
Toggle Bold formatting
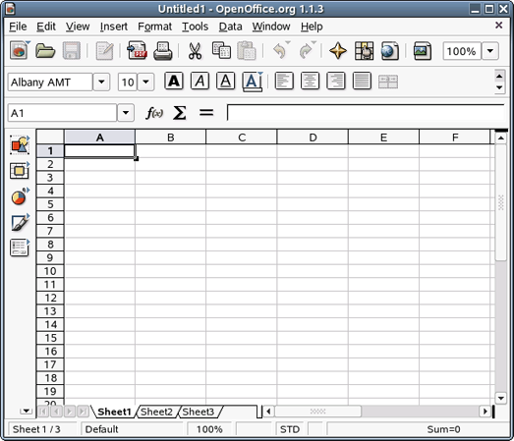(173, 81)
